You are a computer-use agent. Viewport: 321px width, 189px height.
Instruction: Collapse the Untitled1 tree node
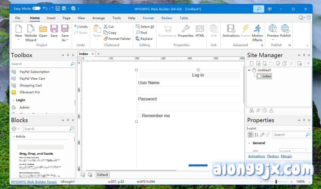[249, 70]
